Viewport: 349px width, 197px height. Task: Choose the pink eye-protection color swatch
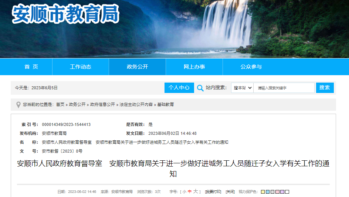pos(278,192)
